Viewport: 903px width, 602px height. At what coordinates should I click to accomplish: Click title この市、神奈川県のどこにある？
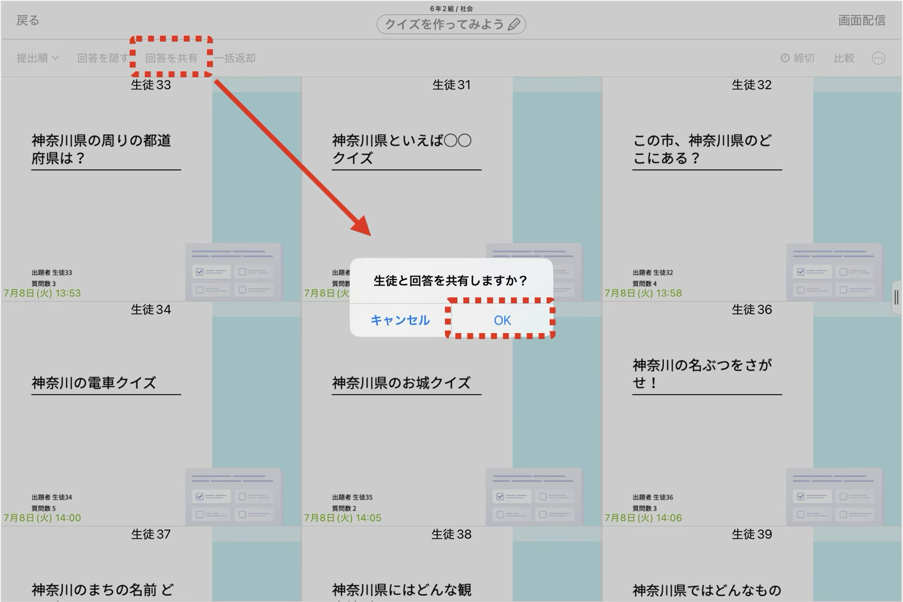pos(703,149)
